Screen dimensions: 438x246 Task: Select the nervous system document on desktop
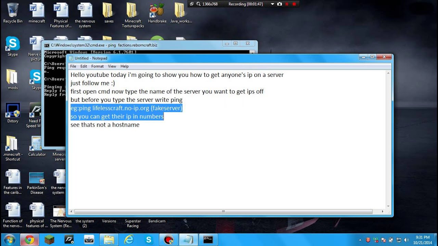85,15
